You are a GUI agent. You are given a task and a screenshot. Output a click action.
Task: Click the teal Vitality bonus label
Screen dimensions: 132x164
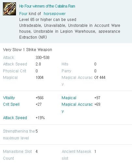coord(9,98)
